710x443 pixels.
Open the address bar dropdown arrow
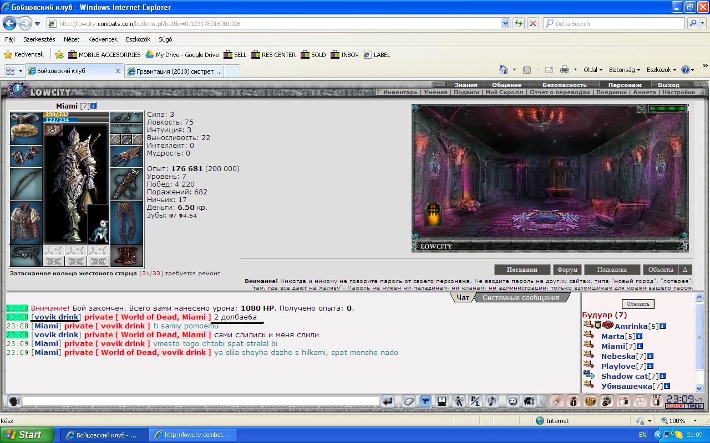pos(505,23)
